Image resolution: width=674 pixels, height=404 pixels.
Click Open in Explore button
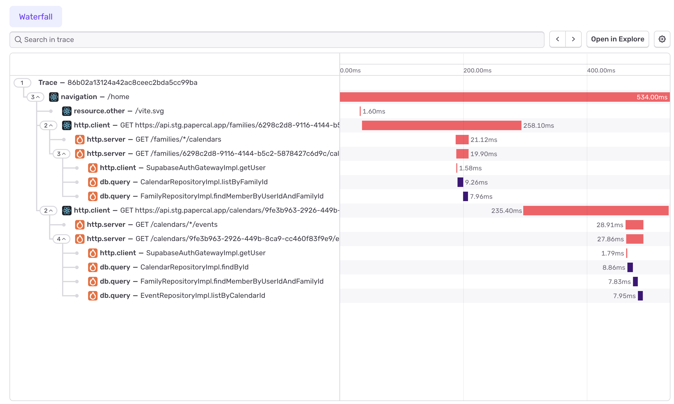coord(618,39)
